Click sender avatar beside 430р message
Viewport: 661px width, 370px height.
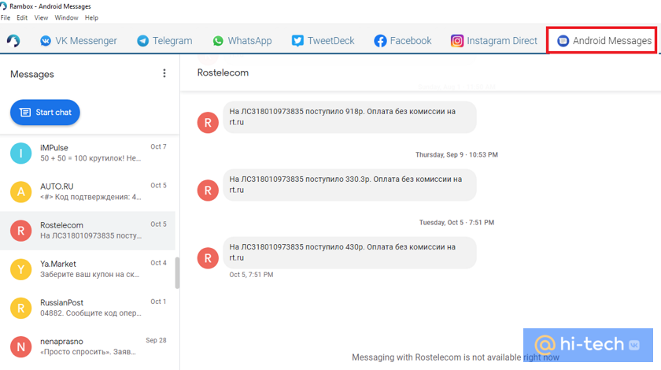click(208, 257)
